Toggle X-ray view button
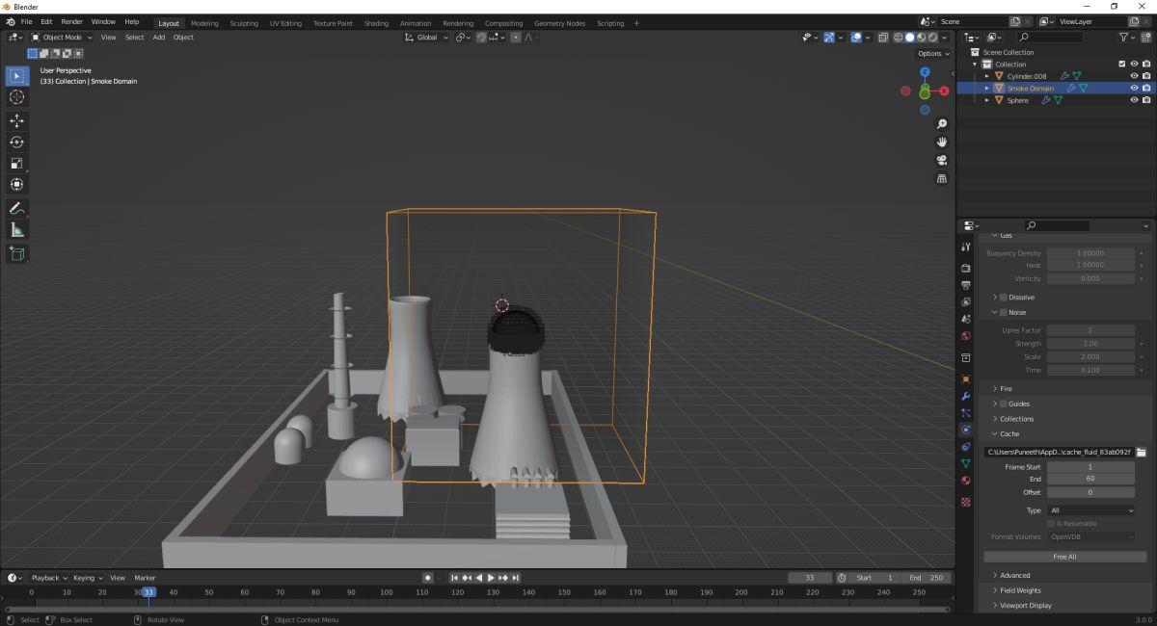 pyautogui.click(x=882, y=38)
